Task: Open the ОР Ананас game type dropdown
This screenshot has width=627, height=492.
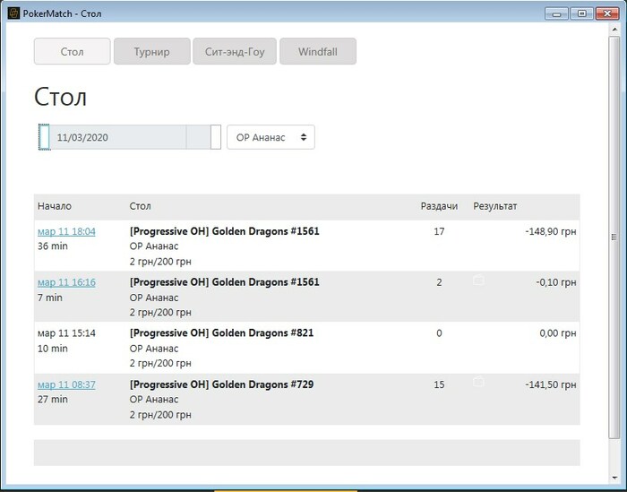Action: (x=271, y=137)
